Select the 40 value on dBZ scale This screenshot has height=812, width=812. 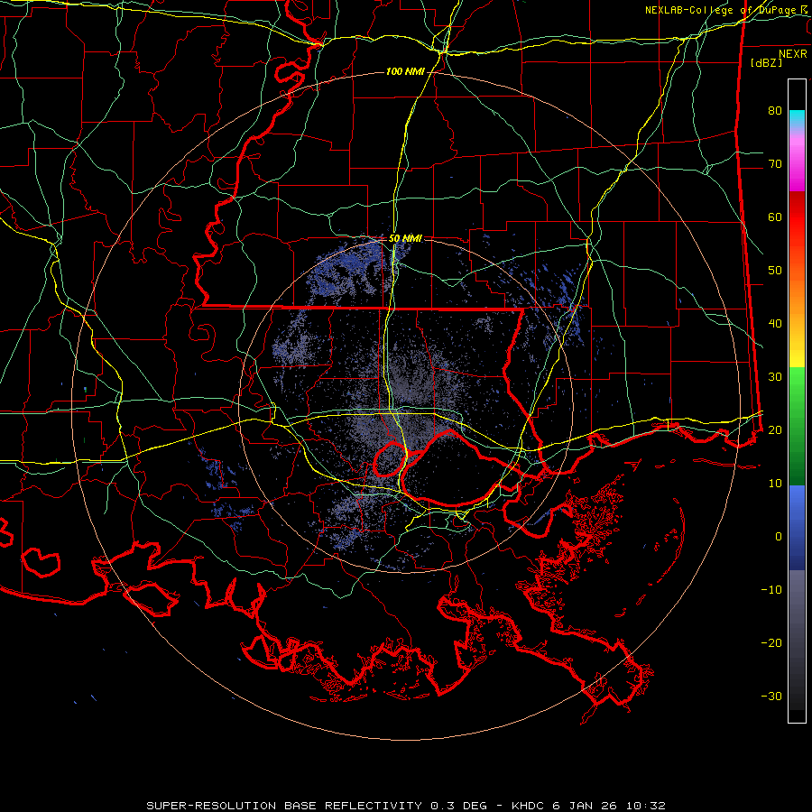point(775,324)
